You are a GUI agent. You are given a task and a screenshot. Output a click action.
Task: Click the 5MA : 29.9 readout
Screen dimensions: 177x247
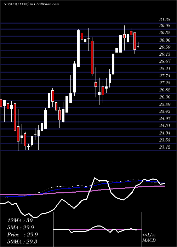[x=21, y=227]
